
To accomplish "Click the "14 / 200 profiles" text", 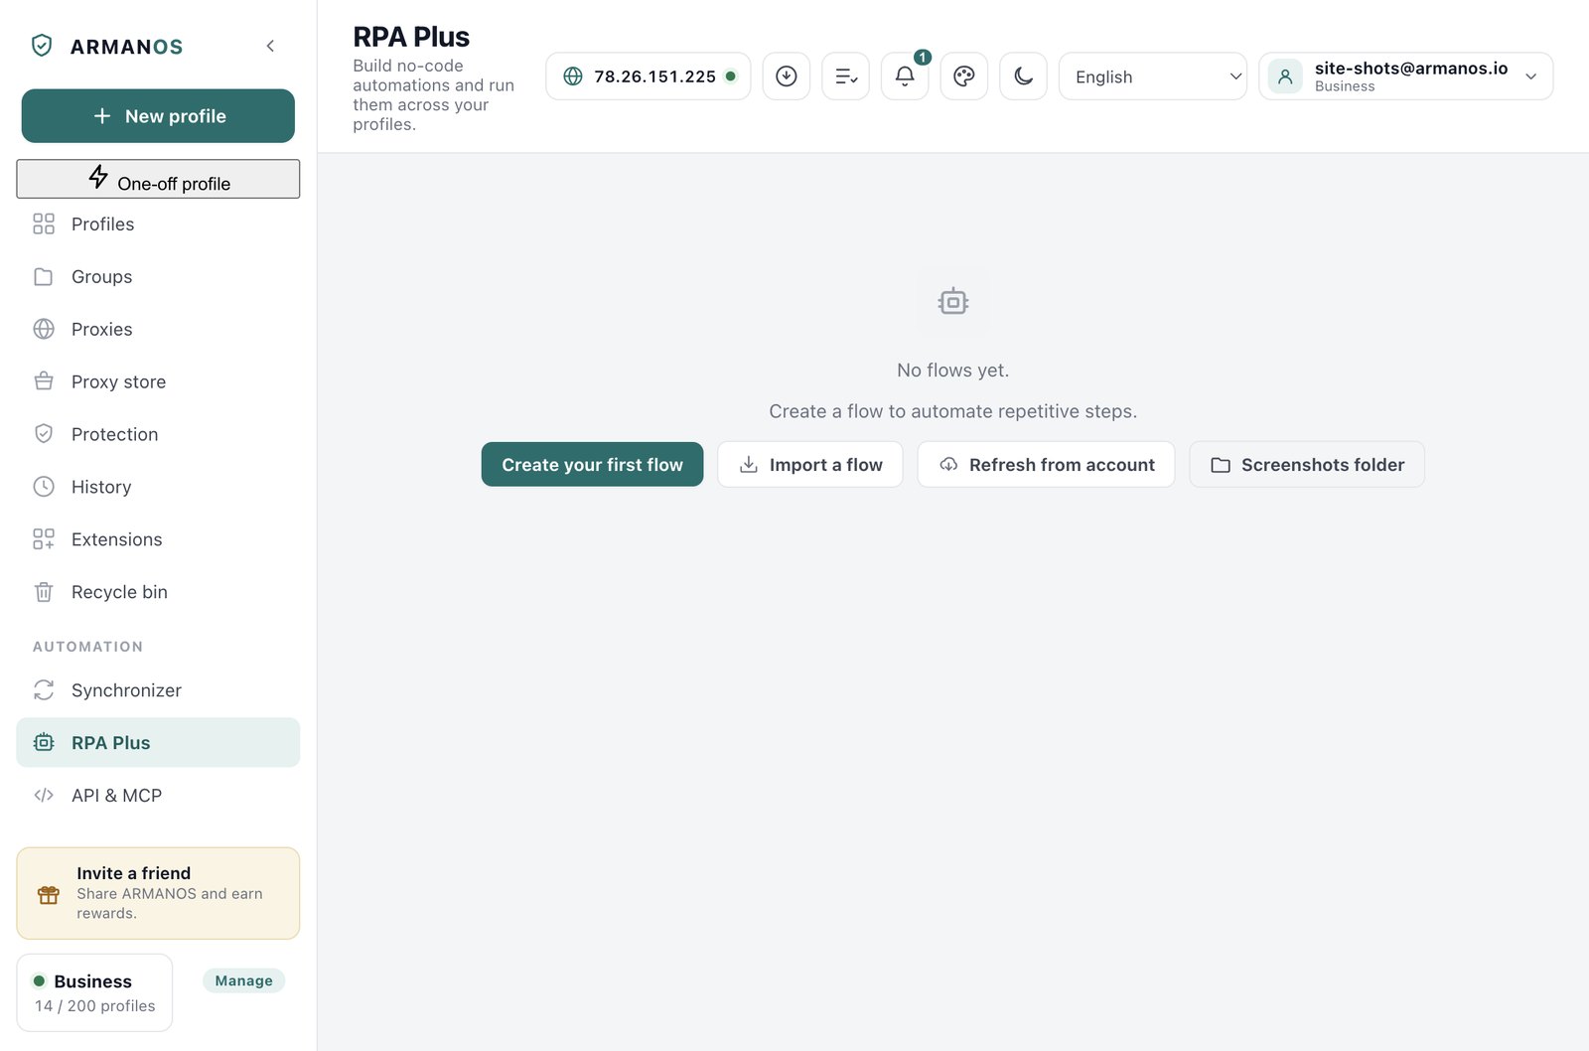I will point(95,1006).
